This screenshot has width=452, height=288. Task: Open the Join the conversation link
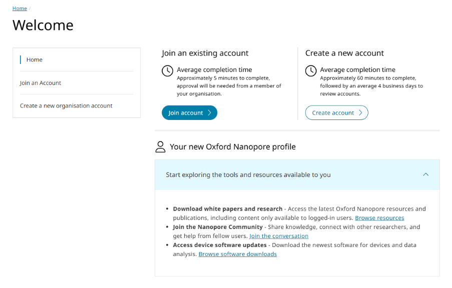(x=279, y=236)
